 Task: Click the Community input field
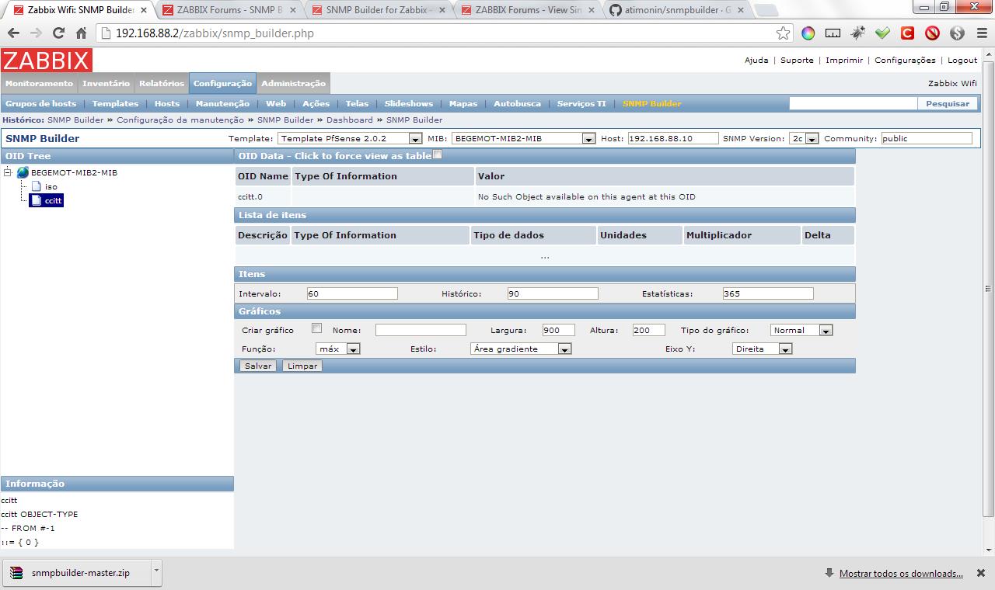927,138
